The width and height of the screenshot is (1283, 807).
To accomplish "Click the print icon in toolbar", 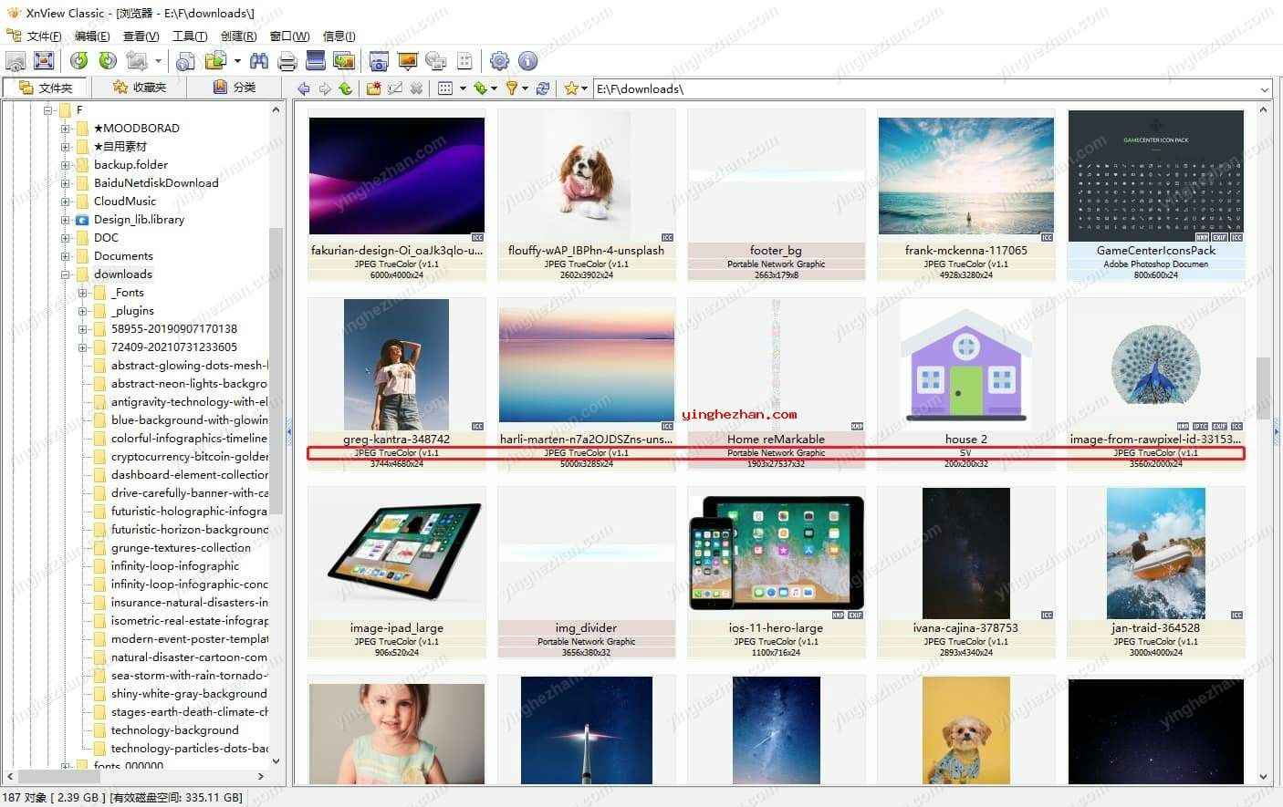I will click(x=287, y=61).
